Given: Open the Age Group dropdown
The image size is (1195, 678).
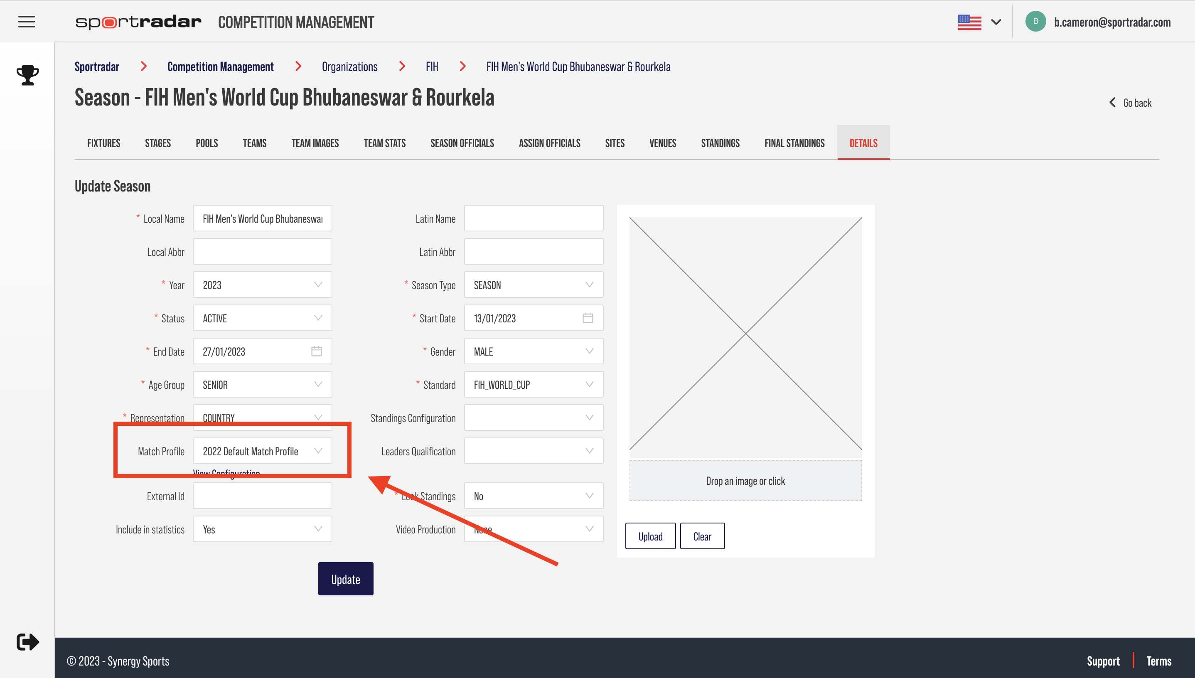Looking at the screenshot, I should tap(263, 385).
